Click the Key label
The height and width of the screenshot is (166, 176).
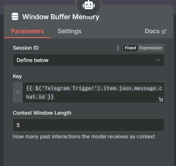pos(17,76)
